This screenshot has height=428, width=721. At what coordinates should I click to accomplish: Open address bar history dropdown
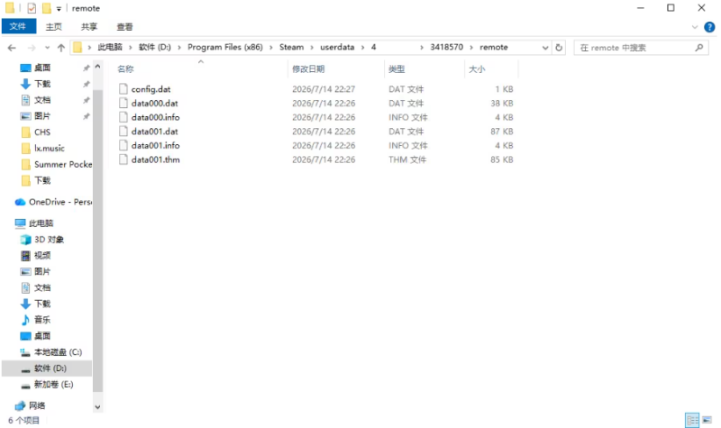(545, 48)
